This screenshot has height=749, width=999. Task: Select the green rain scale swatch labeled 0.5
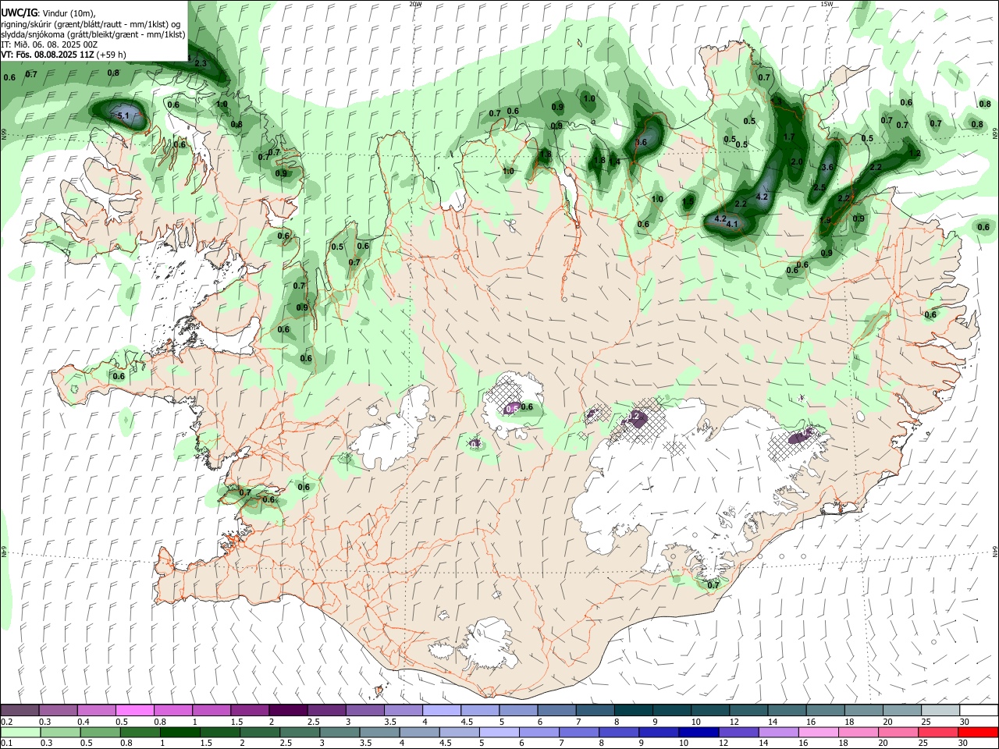100,732
